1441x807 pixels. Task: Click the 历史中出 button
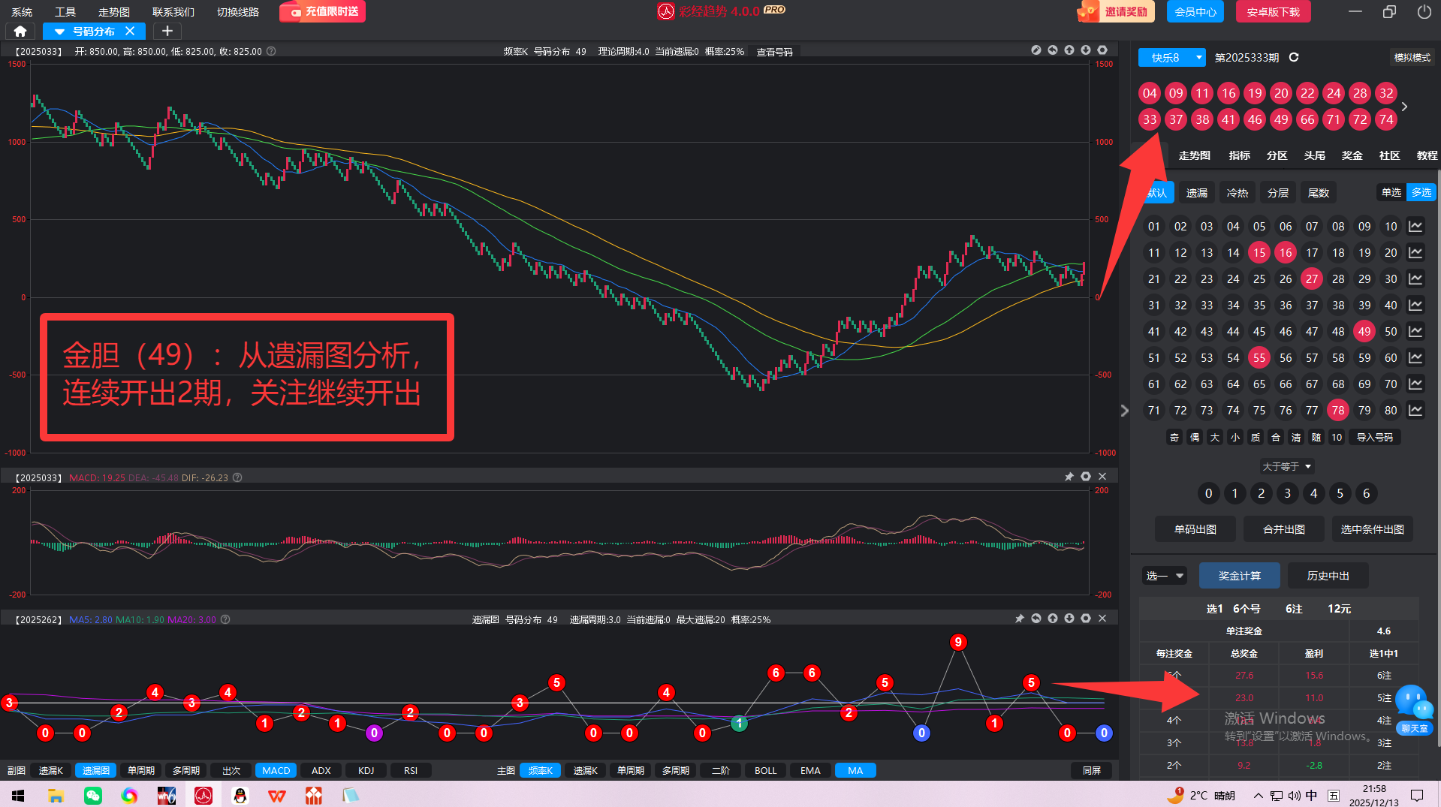(1328, 576)
